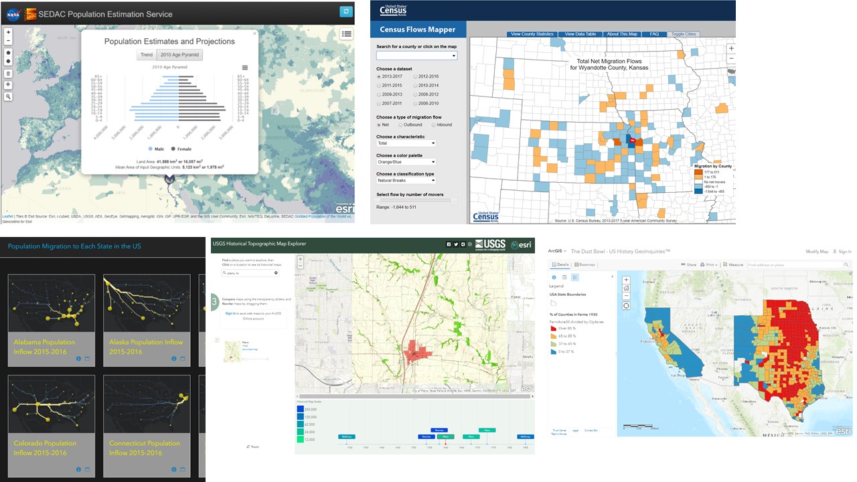This screenshot has width=857, height=482.
Task: Click the Leaflet attribution link
Action: tap(7, 216)
